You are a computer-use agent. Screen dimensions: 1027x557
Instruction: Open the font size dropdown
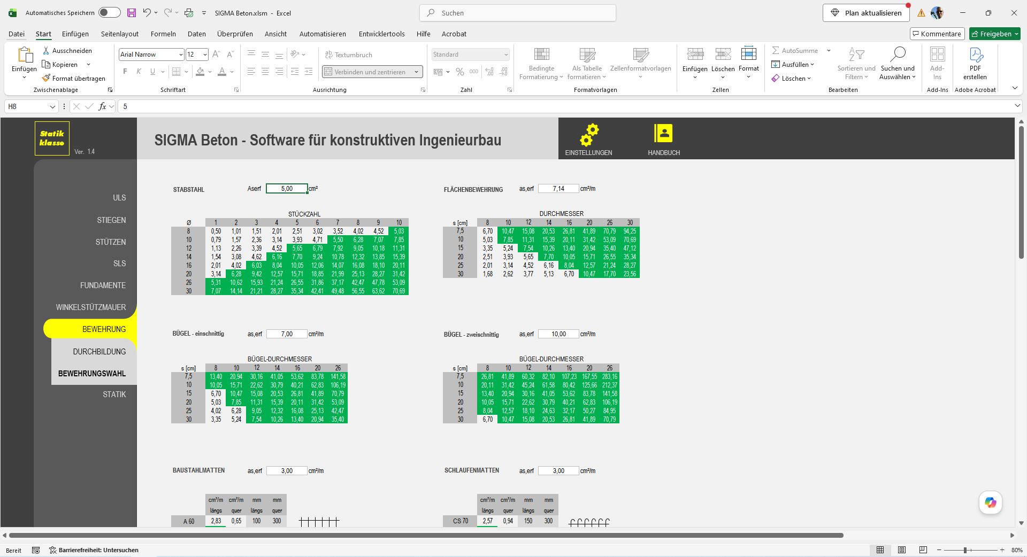point(205,55)
